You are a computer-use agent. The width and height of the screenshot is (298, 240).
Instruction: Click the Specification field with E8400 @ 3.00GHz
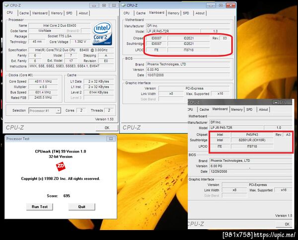pyautogui.click(x=71, y=50)
